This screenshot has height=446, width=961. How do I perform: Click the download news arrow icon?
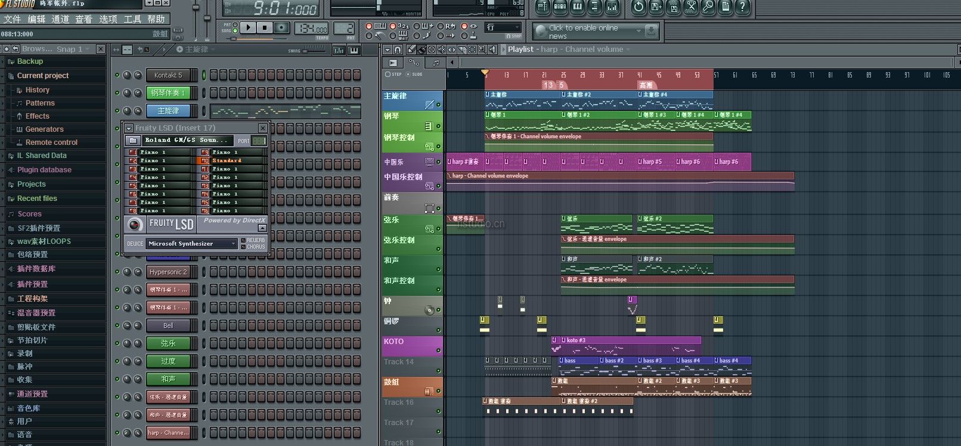652,30
